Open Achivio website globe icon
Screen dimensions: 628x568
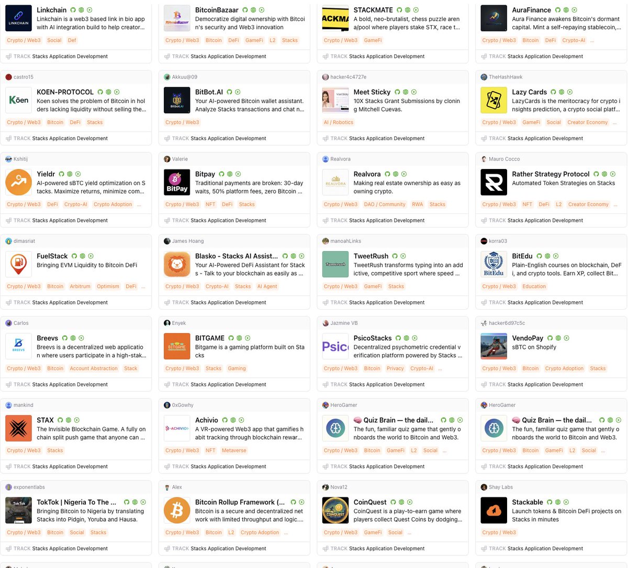[x=233, y=420]
